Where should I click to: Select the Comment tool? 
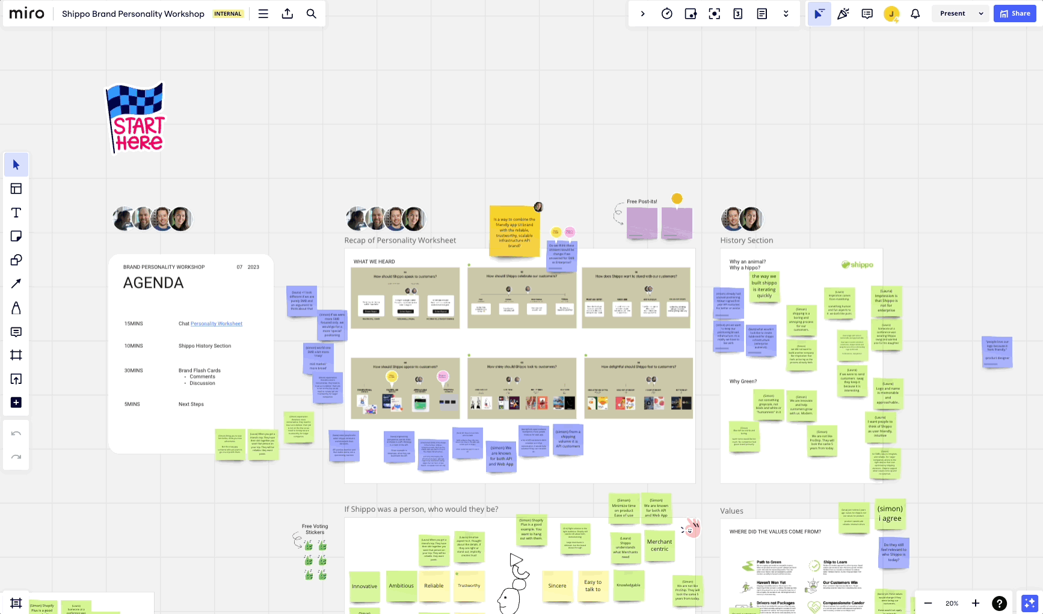(16, 332)
